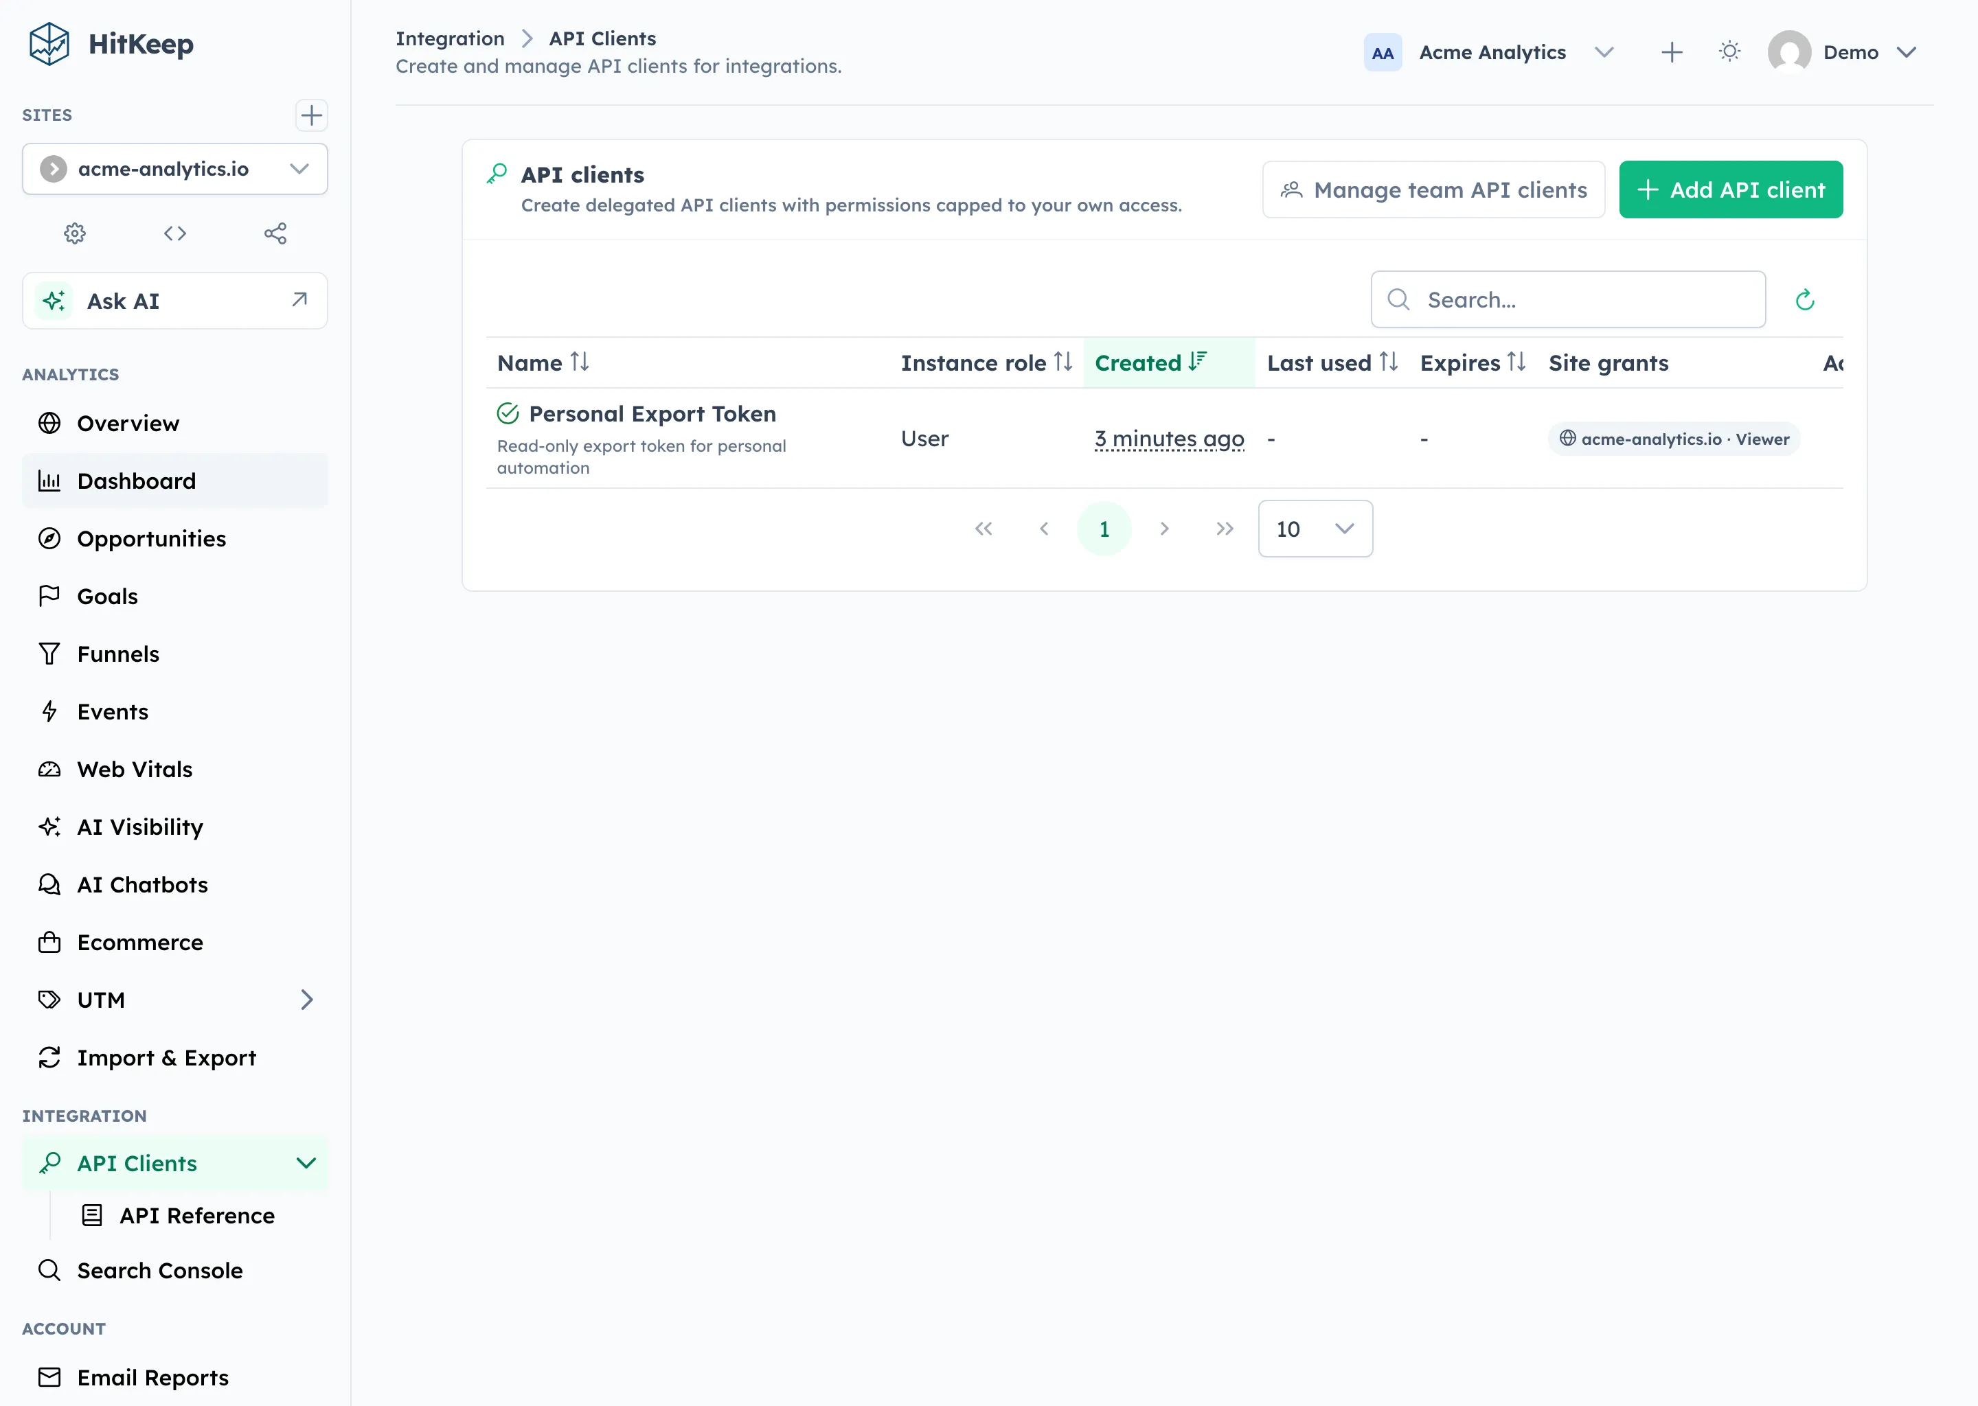Sort table by Expires column
This screenshot has width=1978, height=1406.
[x=1473, y=362]
